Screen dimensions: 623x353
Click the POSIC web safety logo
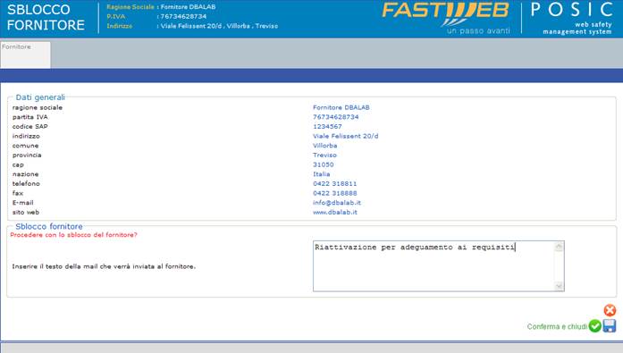click(x=572, y=18)
